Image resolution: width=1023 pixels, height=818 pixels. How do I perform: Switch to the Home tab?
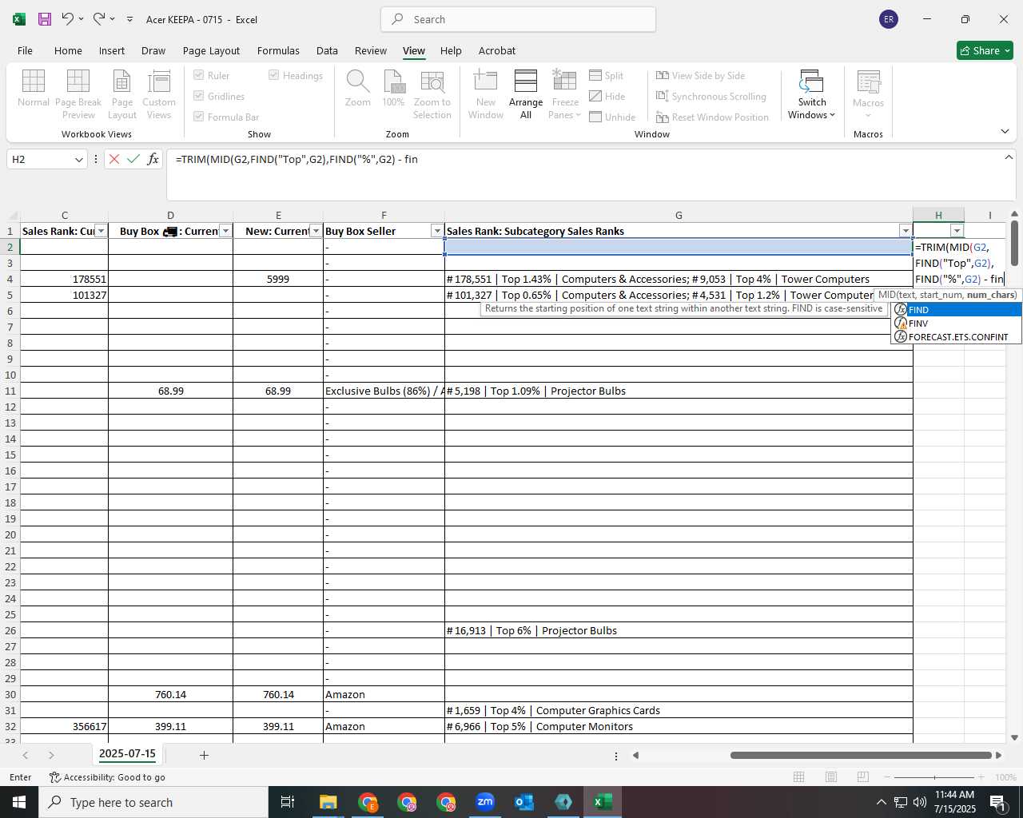[68, 50]
